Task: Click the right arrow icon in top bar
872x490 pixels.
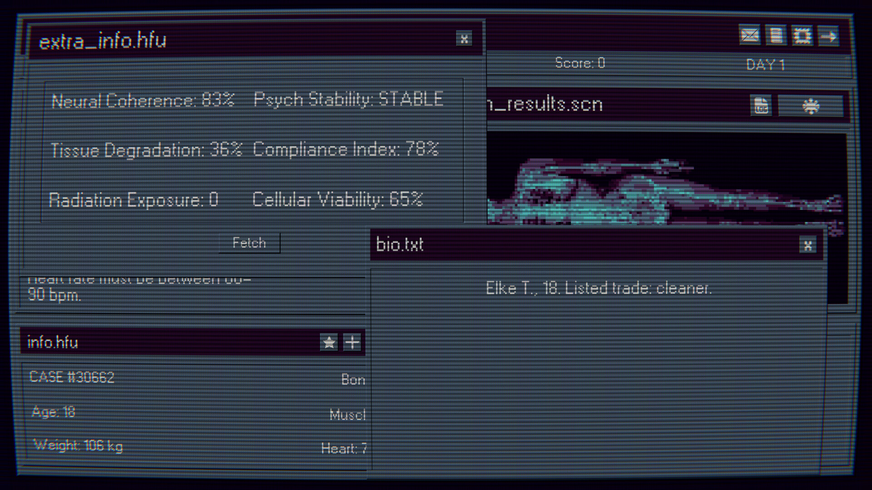Action: coord(829,36)
